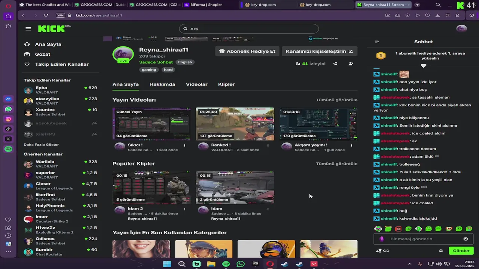Open Epic Games from Windows taskbar
This screenshot has width=479, height=269.
pyautogui.click(x=255, y=264)
